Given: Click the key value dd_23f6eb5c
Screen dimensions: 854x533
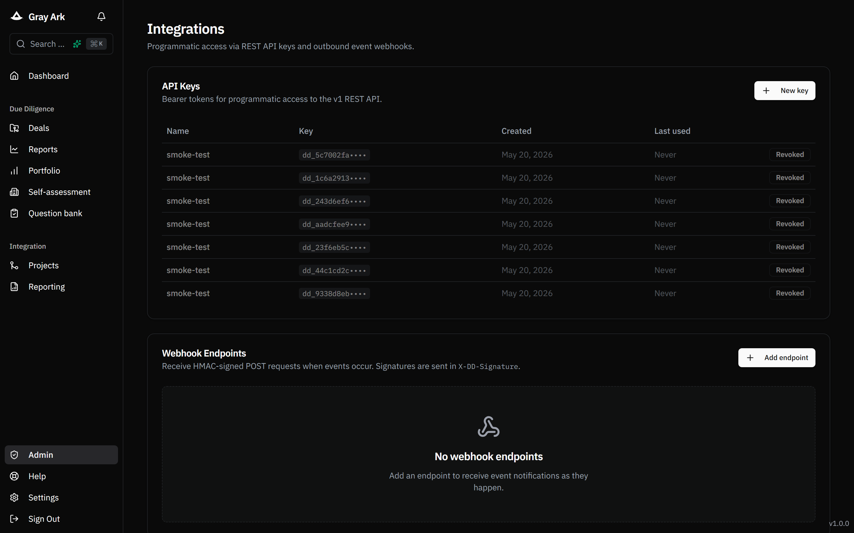Looking at the screenshot, I should pos(334,247).
